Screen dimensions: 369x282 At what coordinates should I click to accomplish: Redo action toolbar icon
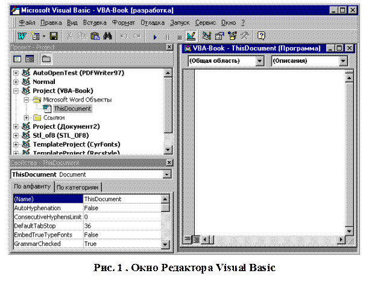point(137,36)
